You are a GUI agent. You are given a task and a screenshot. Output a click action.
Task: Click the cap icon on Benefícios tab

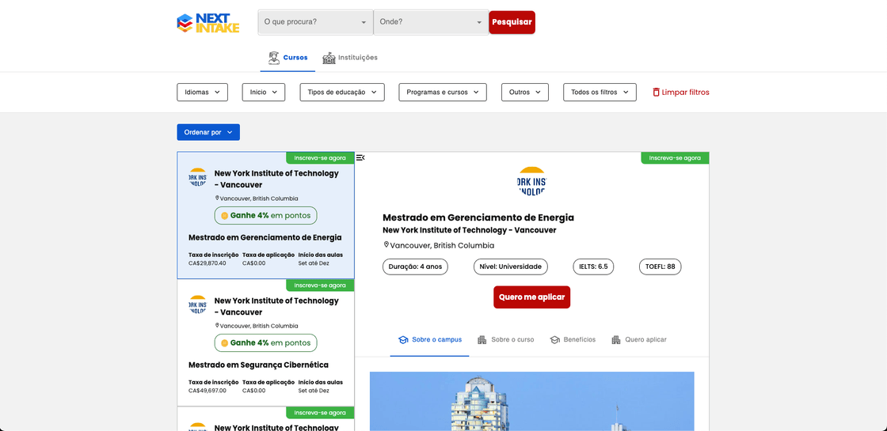pyautogui.click(x=554, y=339)
